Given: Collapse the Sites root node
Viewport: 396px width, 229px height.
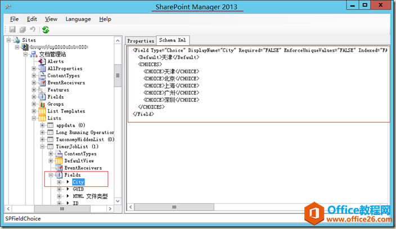Looking at the screenshot, I should tap(9, 40).
